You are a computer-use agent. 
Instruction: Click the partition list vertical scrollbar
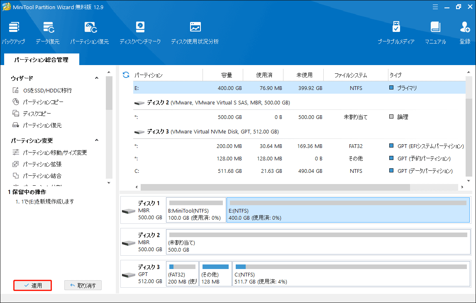point(469,137)
